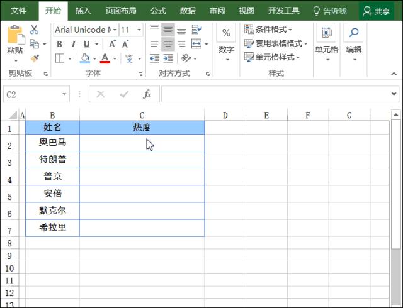Open 单元格样式 cell styles menu
The height and width of the screenshot is (308, 403).
point(272,57)
